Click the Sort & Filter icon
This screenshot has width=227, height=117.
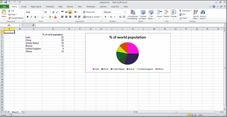196,12
